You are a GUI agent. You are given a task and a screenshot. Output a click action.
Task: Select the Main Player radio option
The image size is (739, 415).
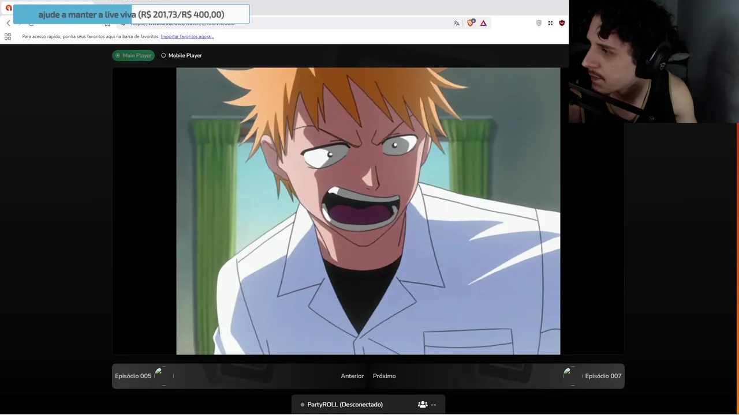[133, 55]
